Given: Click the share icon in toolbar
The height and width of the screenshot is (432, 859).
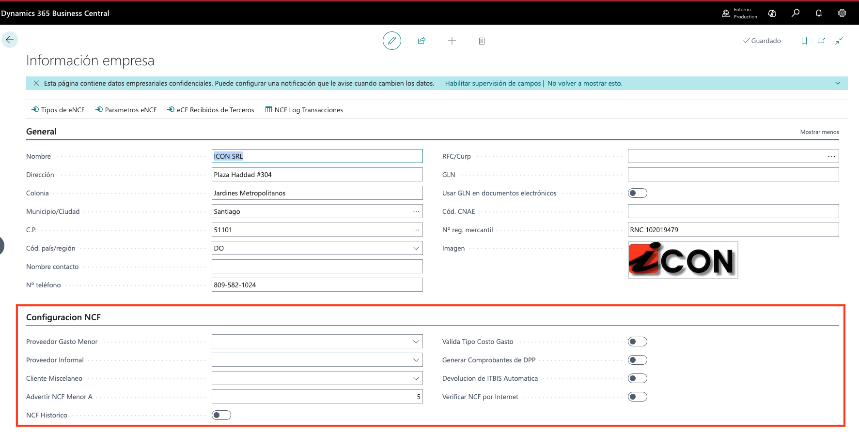Looking at the screenshot, I should [x=422, y=41].
